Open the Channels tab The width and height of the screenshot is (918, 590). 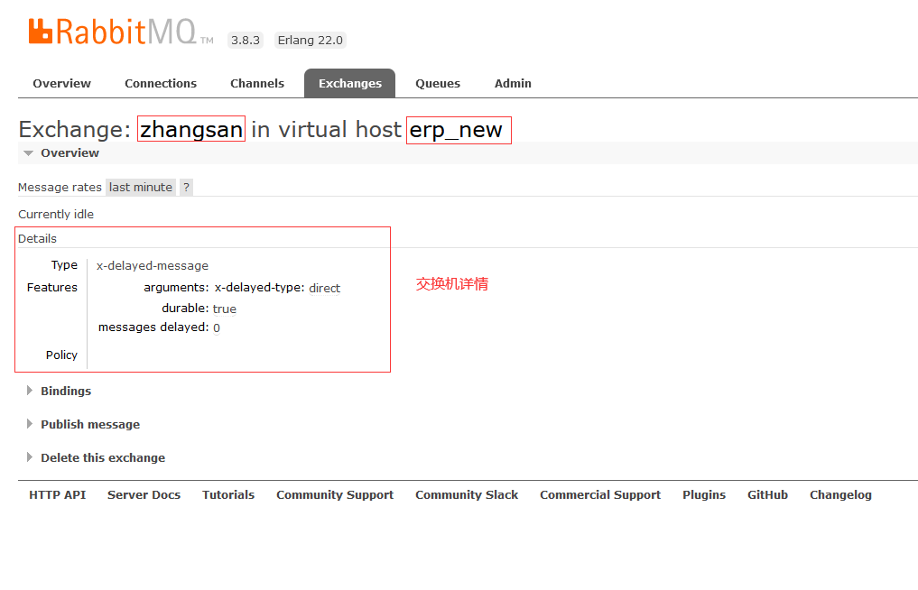256,83
